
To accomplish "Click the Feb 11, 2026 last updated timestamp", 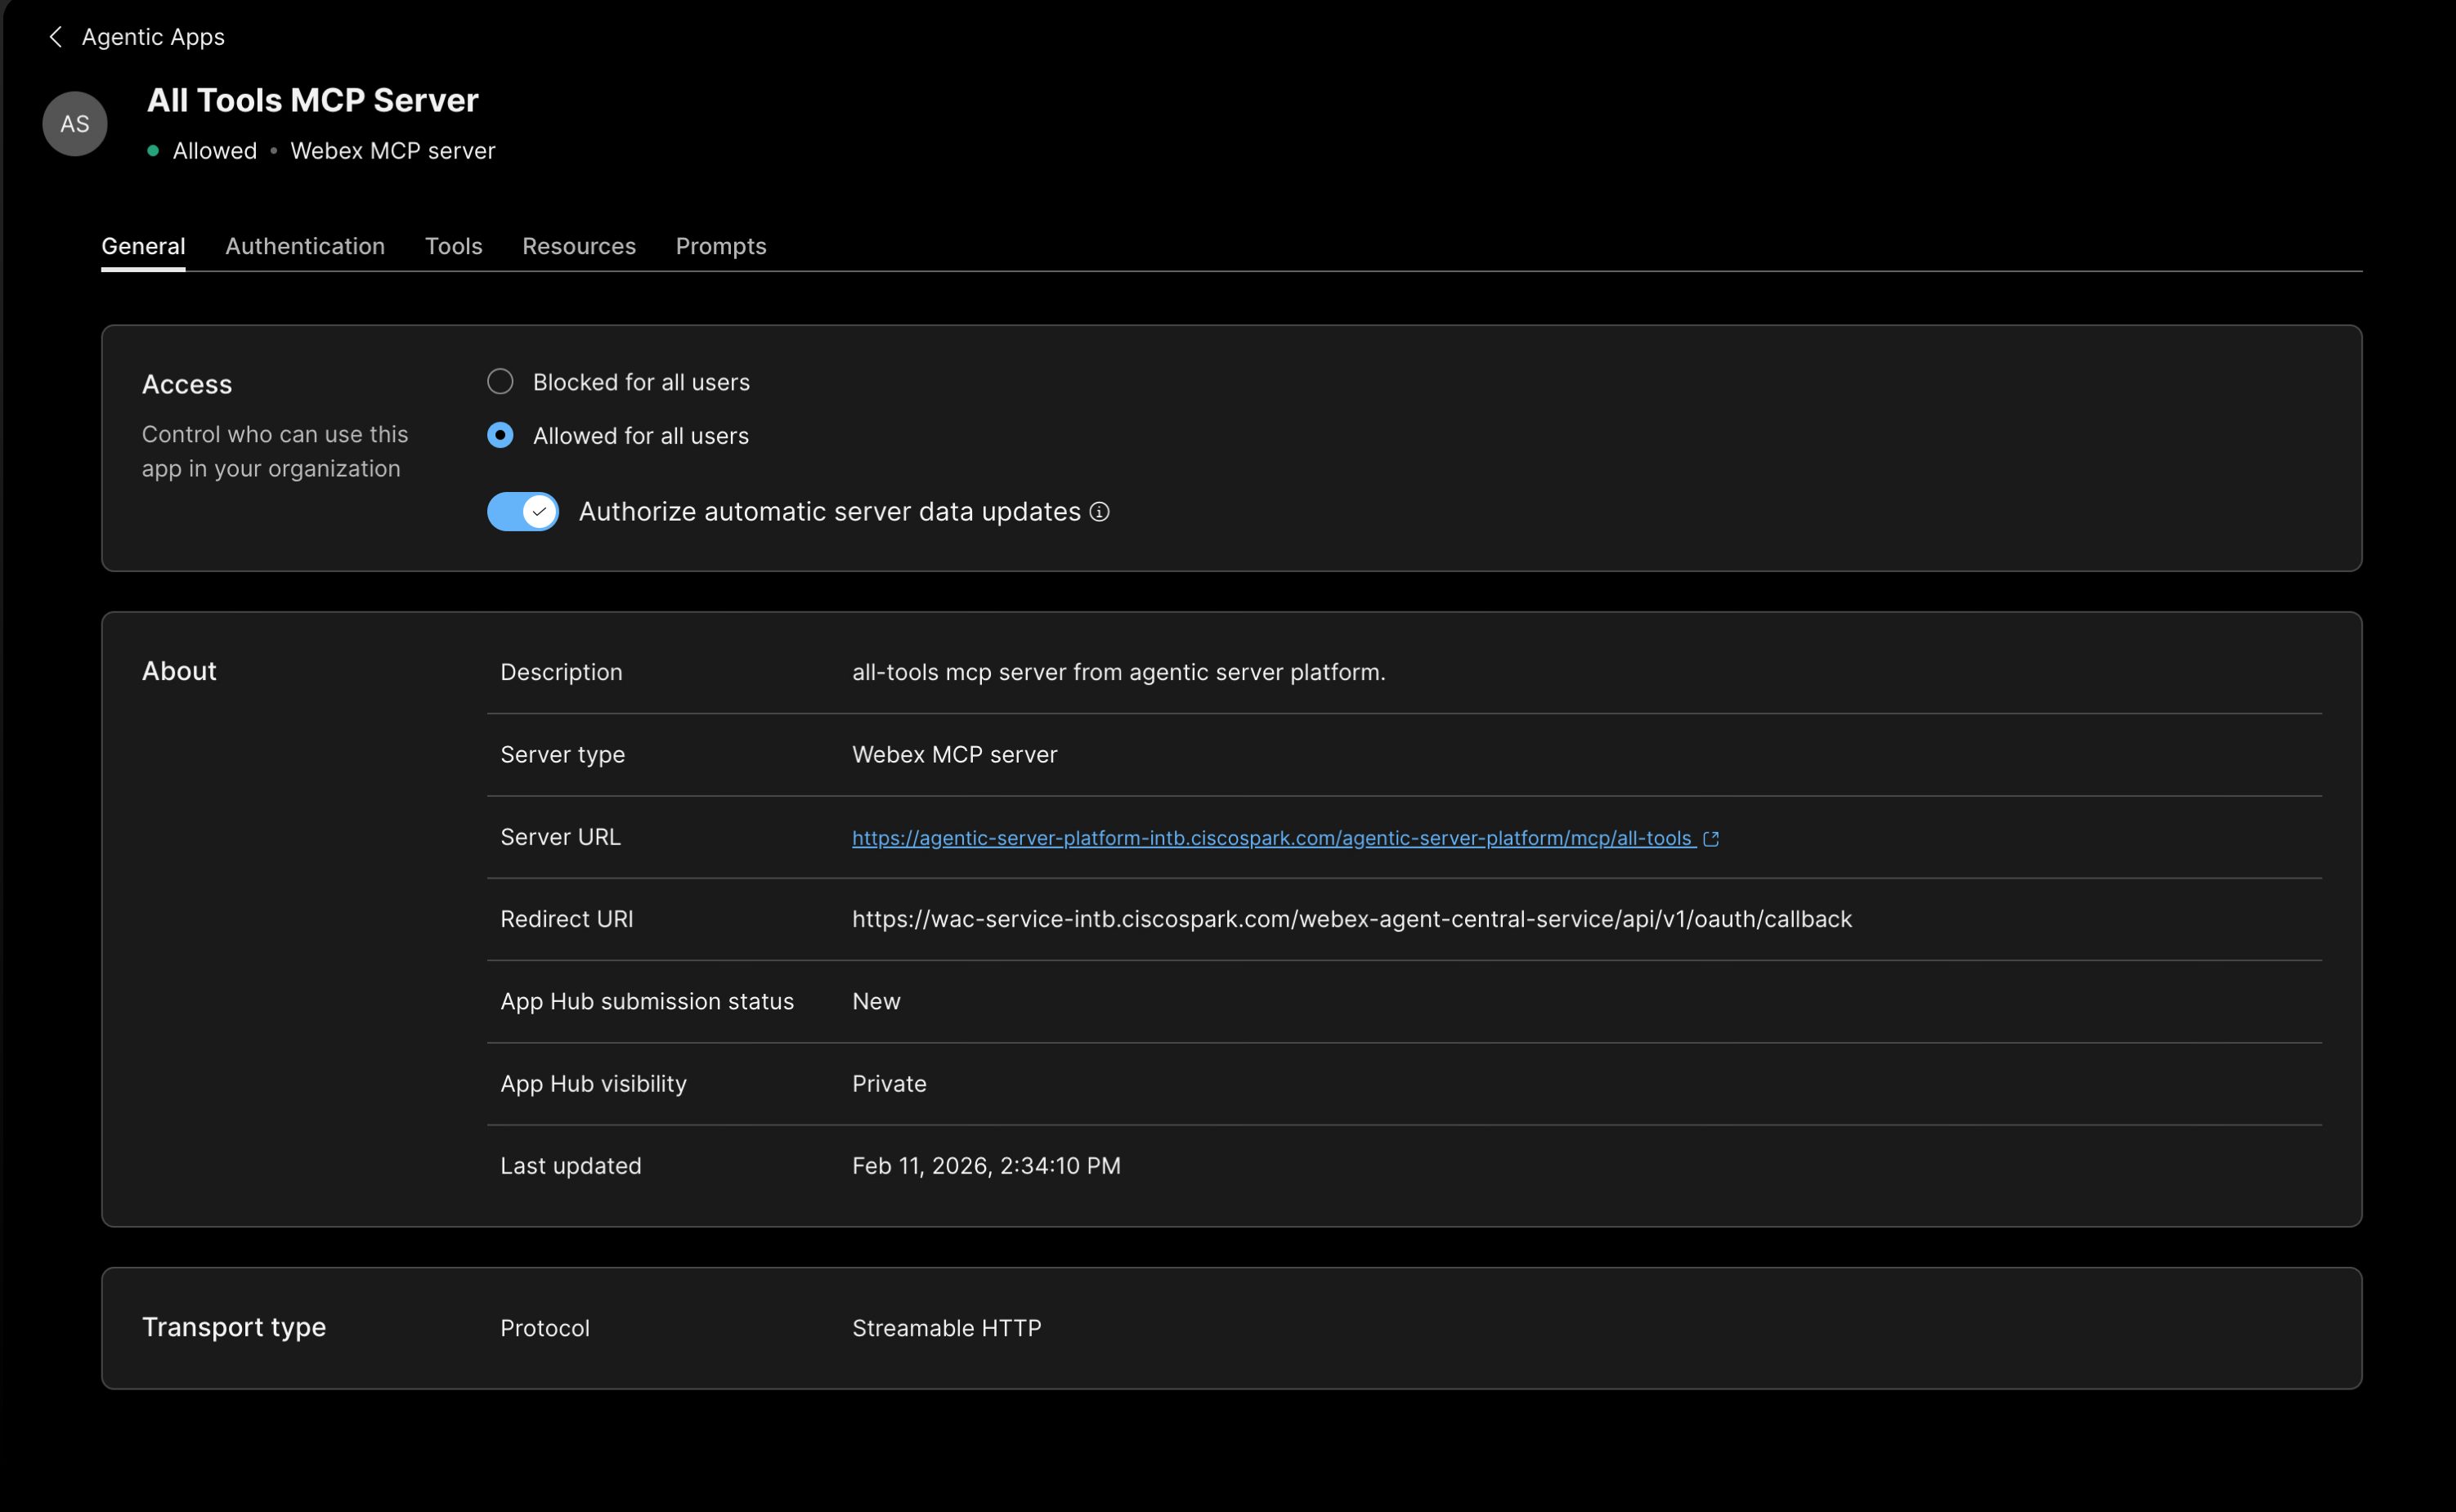I will [x=986, y=1166].
